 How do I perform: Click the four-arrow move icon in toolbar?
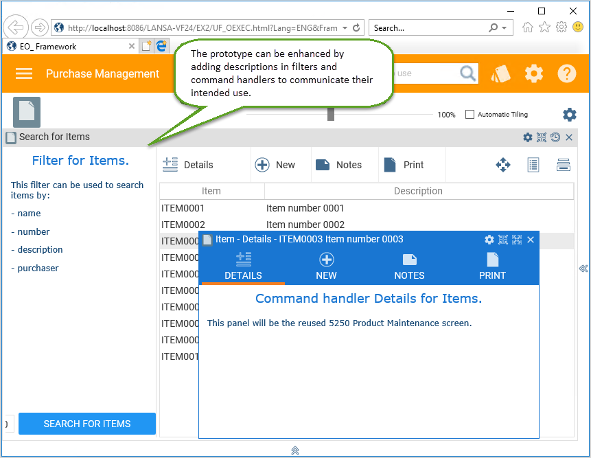[503, 165]
